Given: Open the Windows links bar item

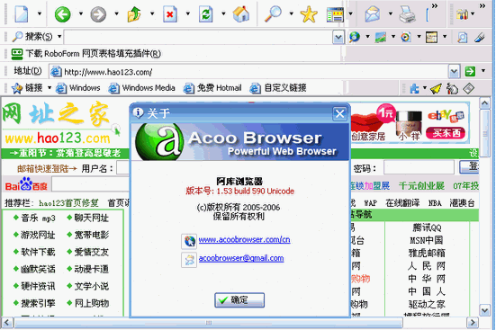Looking at the screenshot, I should [78, 88].
